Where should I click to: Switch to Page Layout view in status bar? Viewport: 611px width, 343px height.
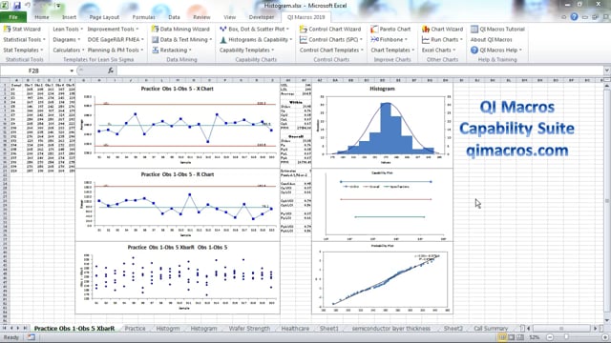(x=512, y=337)
